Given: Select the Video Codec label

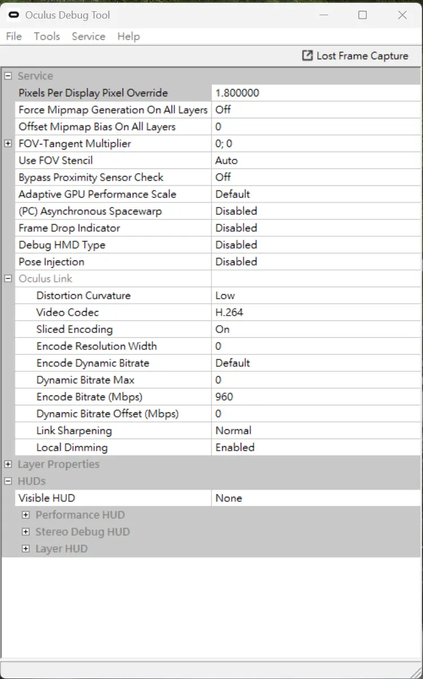Looking at the screenshot, I should point(67,312).
